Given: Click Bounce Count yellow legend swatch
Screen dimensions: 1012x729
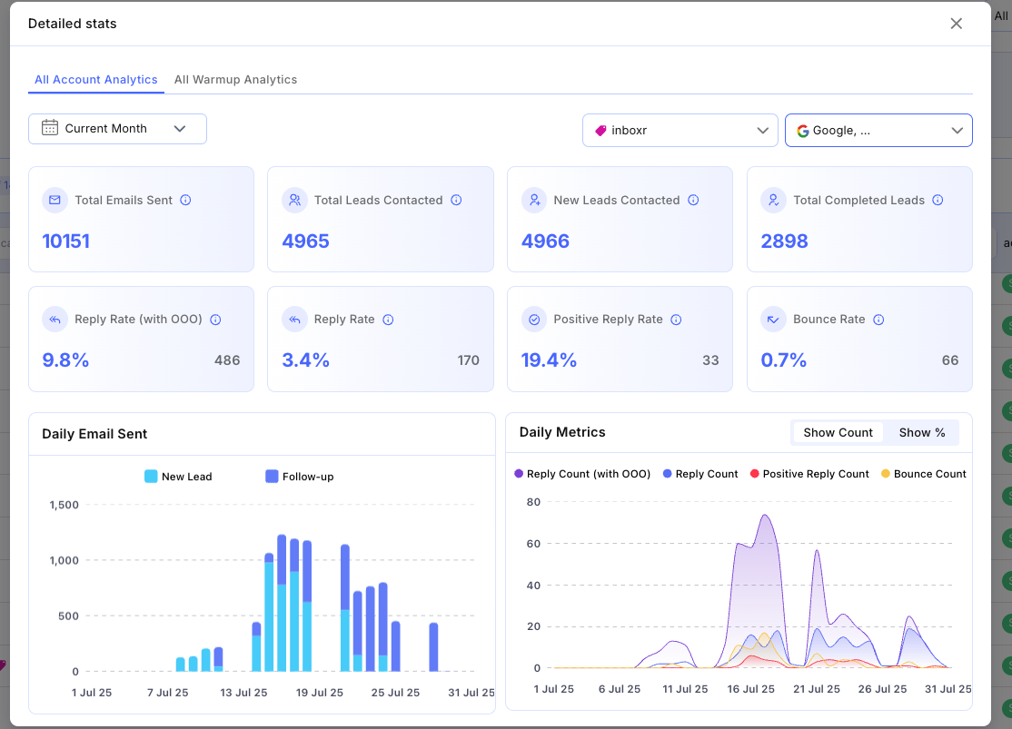Looking at the screenshot, I should [x=886, y=474].
